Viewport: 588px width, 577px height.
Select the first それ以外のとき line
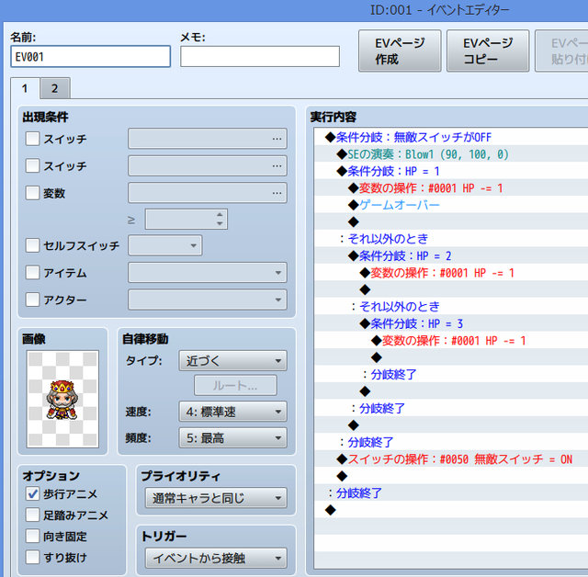click(451, 239)
